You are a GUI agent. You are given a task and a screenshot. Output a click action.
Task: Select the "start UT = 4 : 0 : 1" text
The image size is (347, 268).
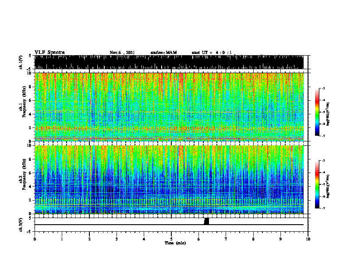pos(212,53)
